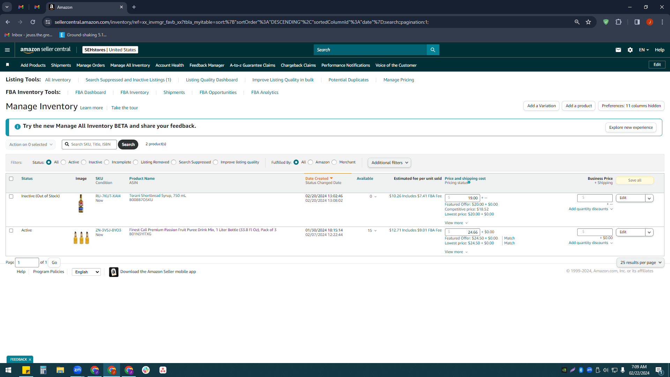Viewport: 670px width, 377px height.
Task: Open the settings gear icon
Action: pos(630,50)
